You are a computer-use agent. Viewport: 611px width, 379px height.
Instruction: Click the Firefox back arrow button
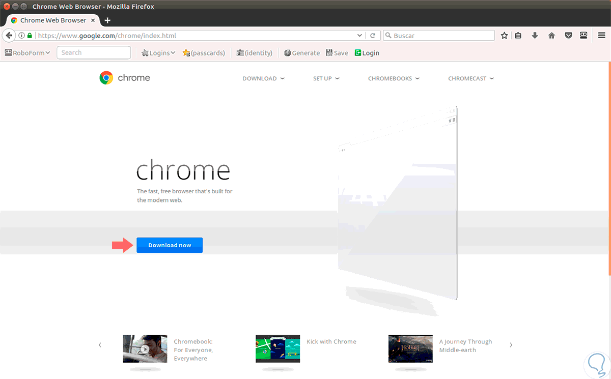pos(9,36)
